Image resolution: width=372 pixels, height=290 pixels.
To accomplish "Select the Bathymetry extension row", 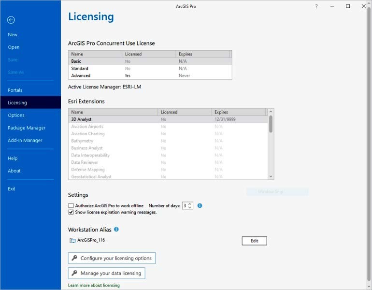I will 168,141.
